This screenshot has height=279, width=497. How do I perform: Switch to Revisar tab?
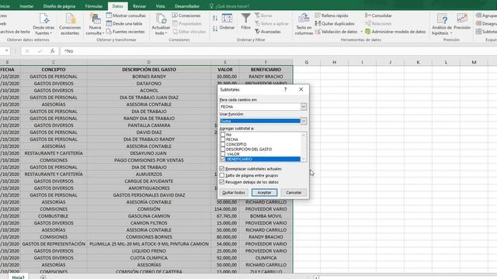click(140, 6)
